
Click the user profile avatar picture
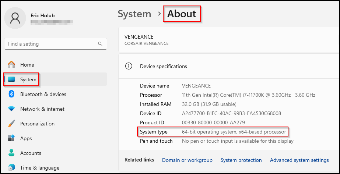(x=15, y=18)
